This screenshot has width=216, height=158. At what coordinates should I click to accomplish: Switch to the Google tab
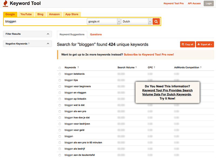[10, 14]
